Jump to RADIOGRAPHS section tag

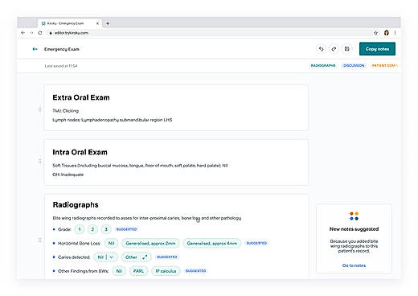[323, 65]
